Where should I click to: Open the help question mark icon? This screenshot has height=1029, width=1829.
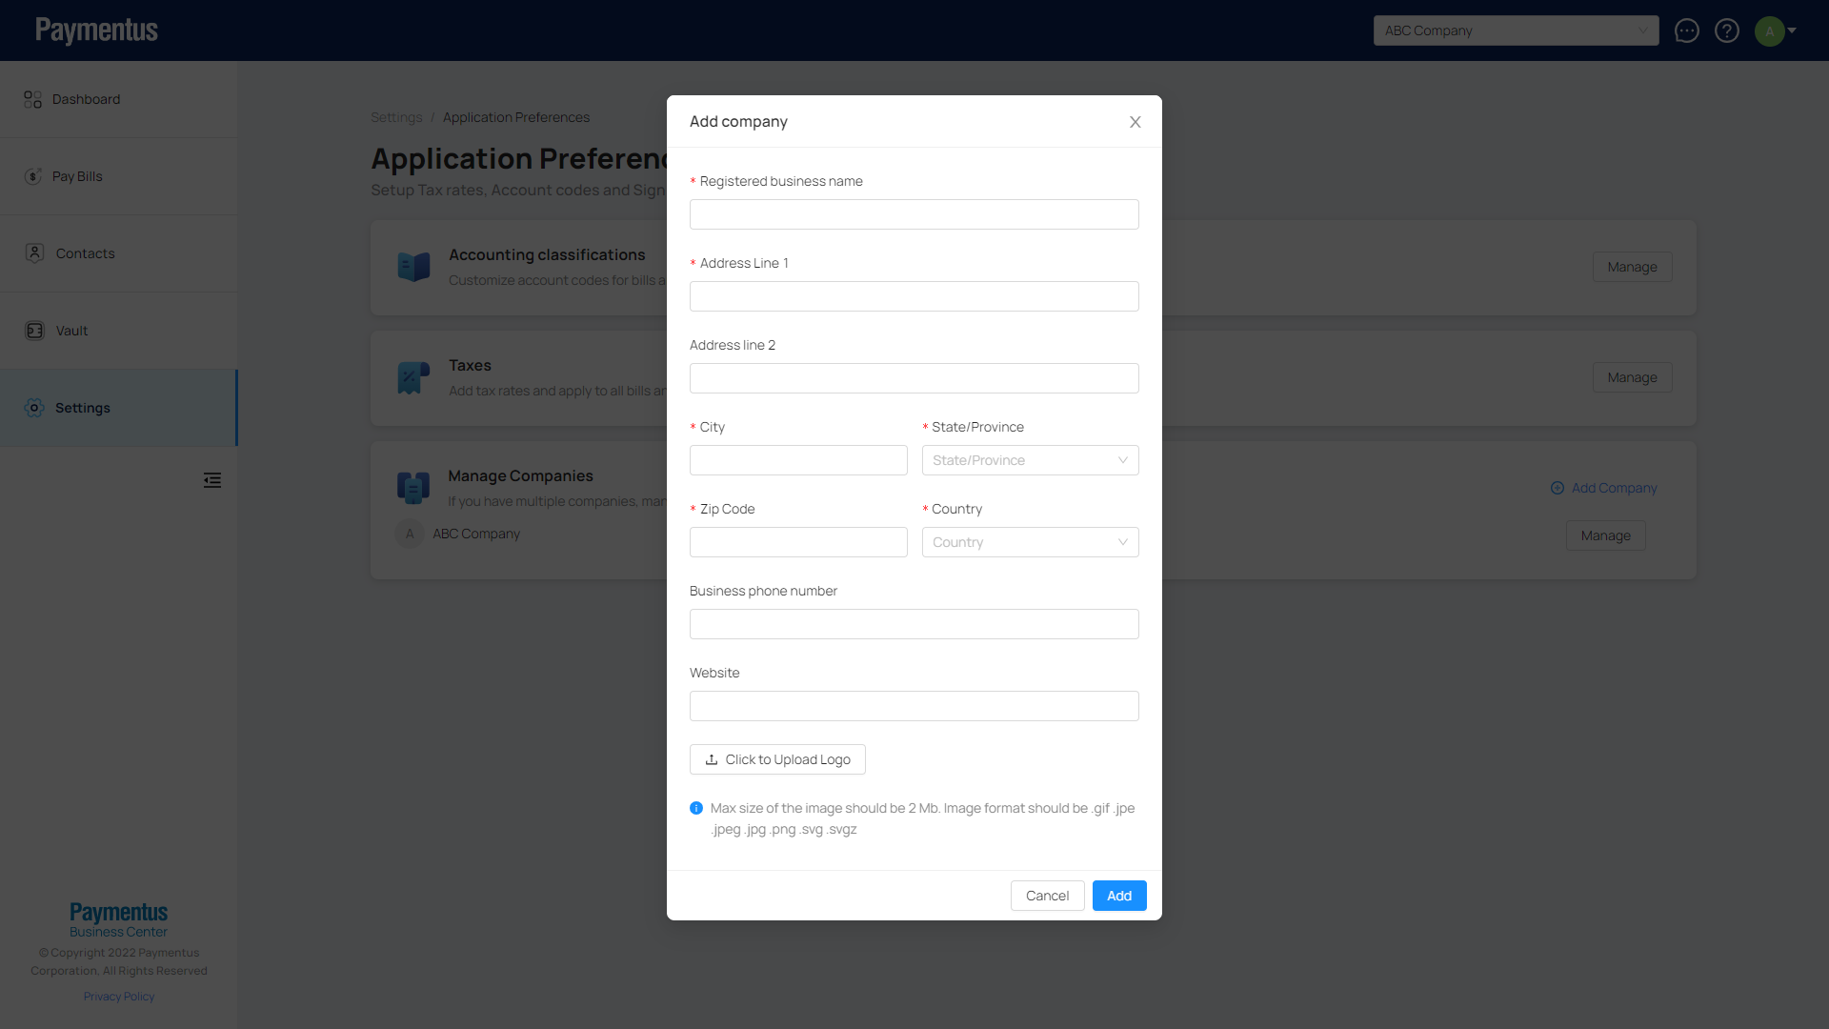coord(1727,30)
